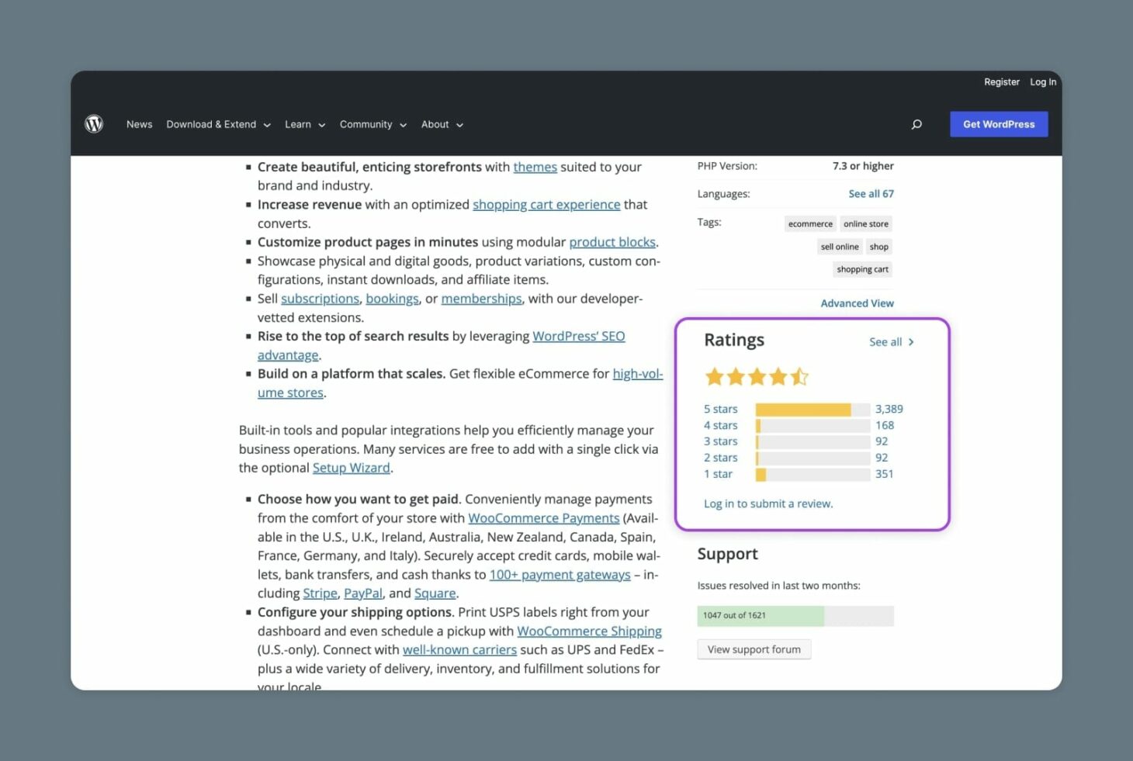This screenshot has width=1133, height=761.
Task: Click the half-star in the Ratings display
Action: [800, 375]
